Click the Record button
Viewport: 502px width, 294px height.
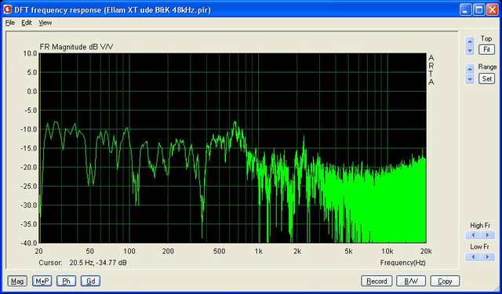pos(376,281)
